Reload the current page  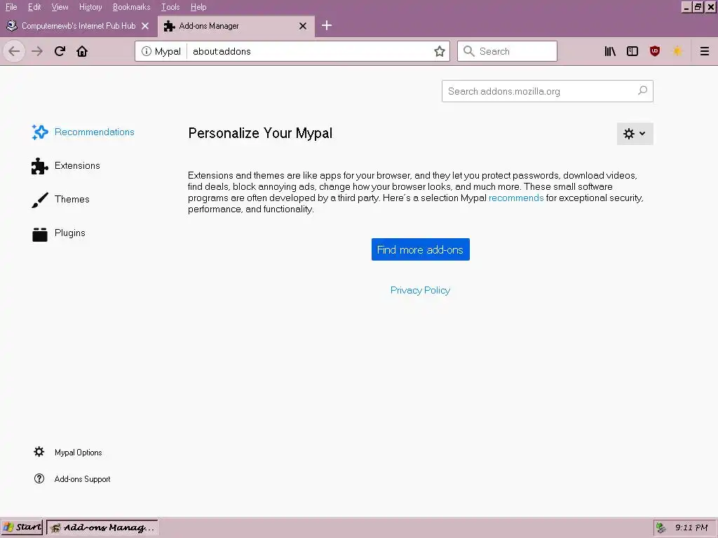[x=60, y=51]
